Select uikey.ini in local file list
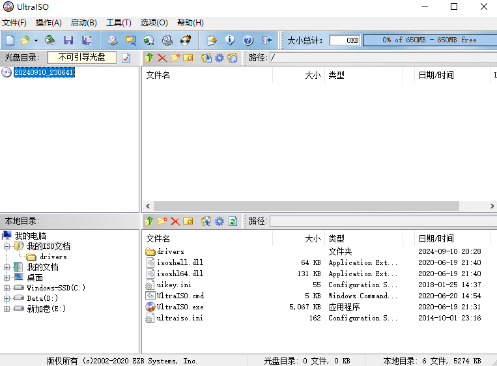 coord(174,285)
